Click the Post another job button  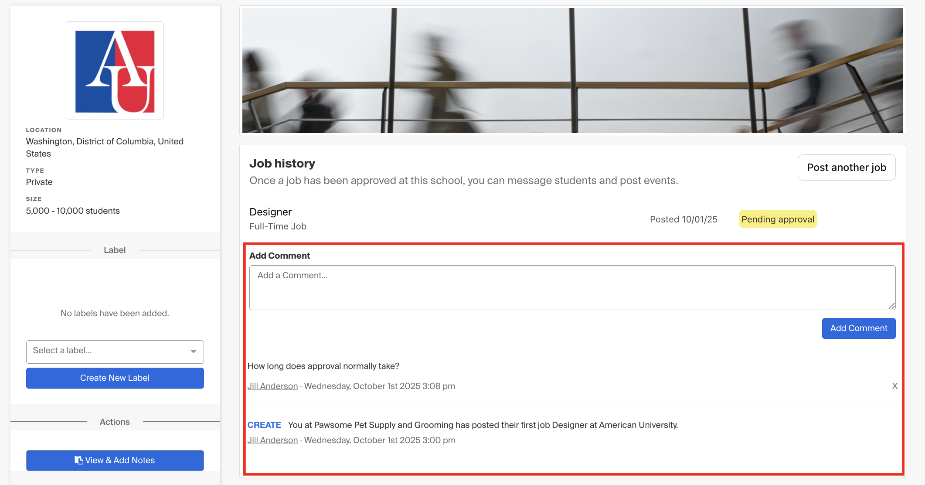846,167
